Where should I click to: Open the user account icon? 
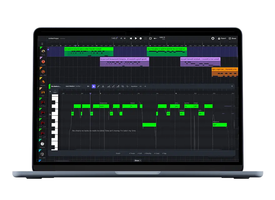click(x=213, y=38)
